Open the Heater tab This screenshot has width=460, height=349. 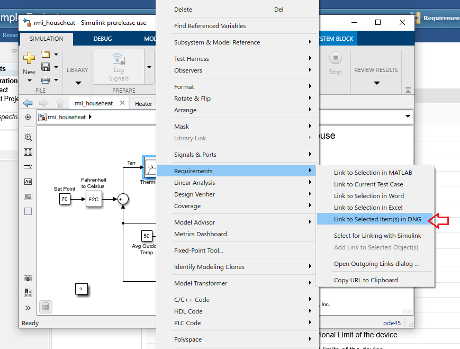(143, 104)
